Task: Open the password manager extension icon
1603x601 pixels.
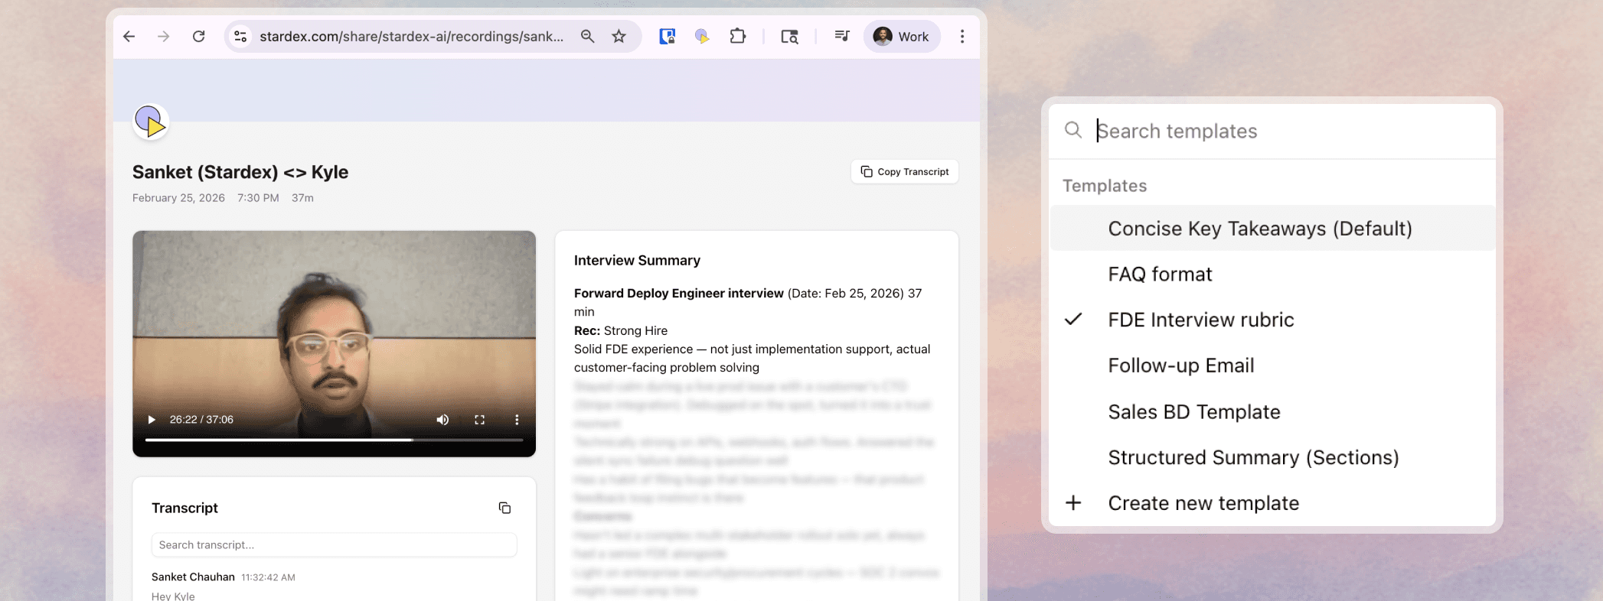Action: (668, 37)
